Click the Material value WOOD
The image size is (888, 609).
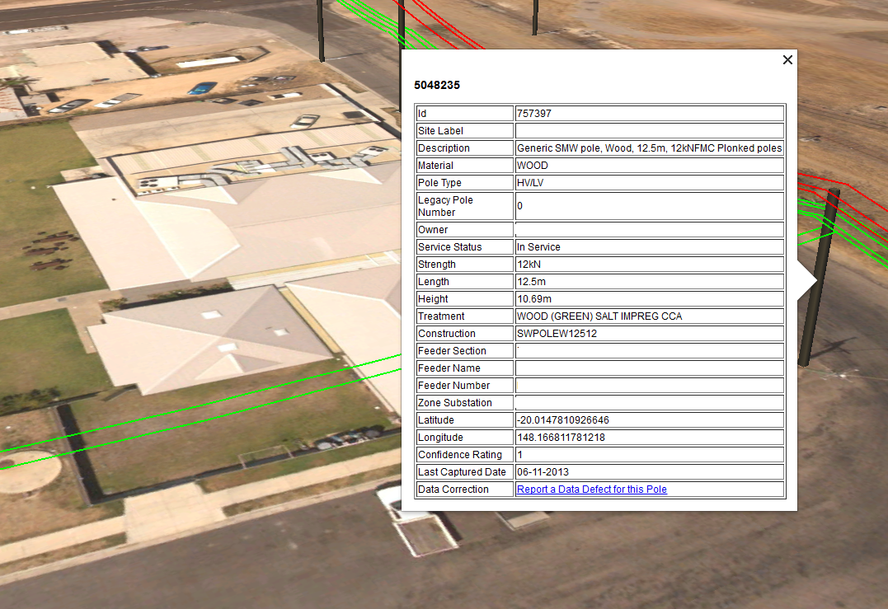pos(531,165)
